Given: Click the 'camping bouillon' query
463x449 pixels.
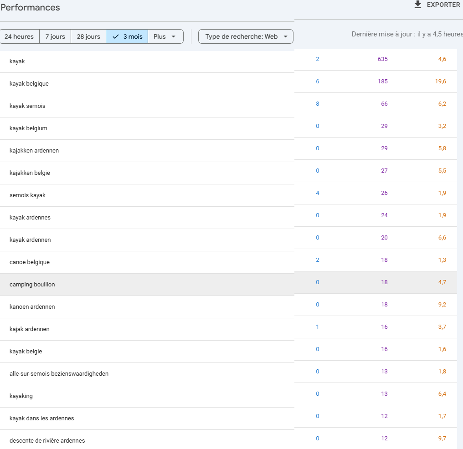Looking at the screenshot, I should (32, 285).
